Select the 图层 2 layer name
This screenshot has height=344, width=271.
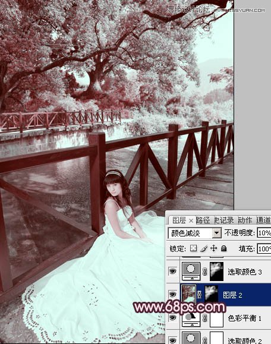pyautogui.click(x=232, y=295)
